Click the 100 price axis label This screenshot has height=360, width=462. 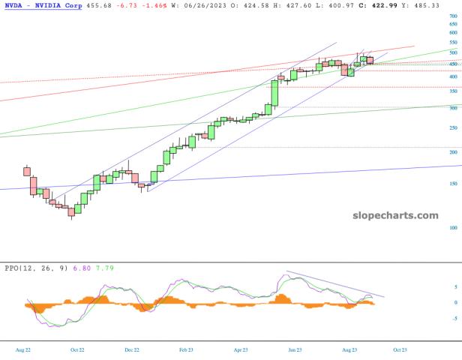pyautogui.click(x=453, y=228)
